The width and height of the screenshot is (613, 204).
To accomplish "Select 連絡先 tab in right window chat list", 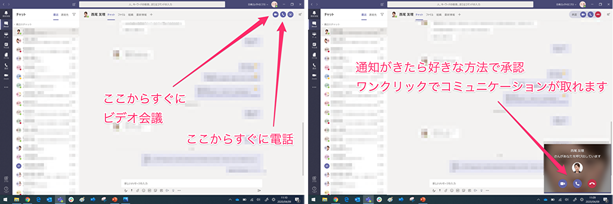I will pos(373,14).
